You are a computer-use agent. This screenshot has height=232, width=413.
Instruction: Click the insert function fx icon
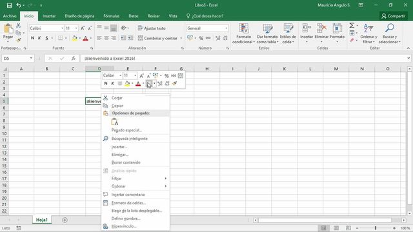pyautogui.click(x=74, y=59)
